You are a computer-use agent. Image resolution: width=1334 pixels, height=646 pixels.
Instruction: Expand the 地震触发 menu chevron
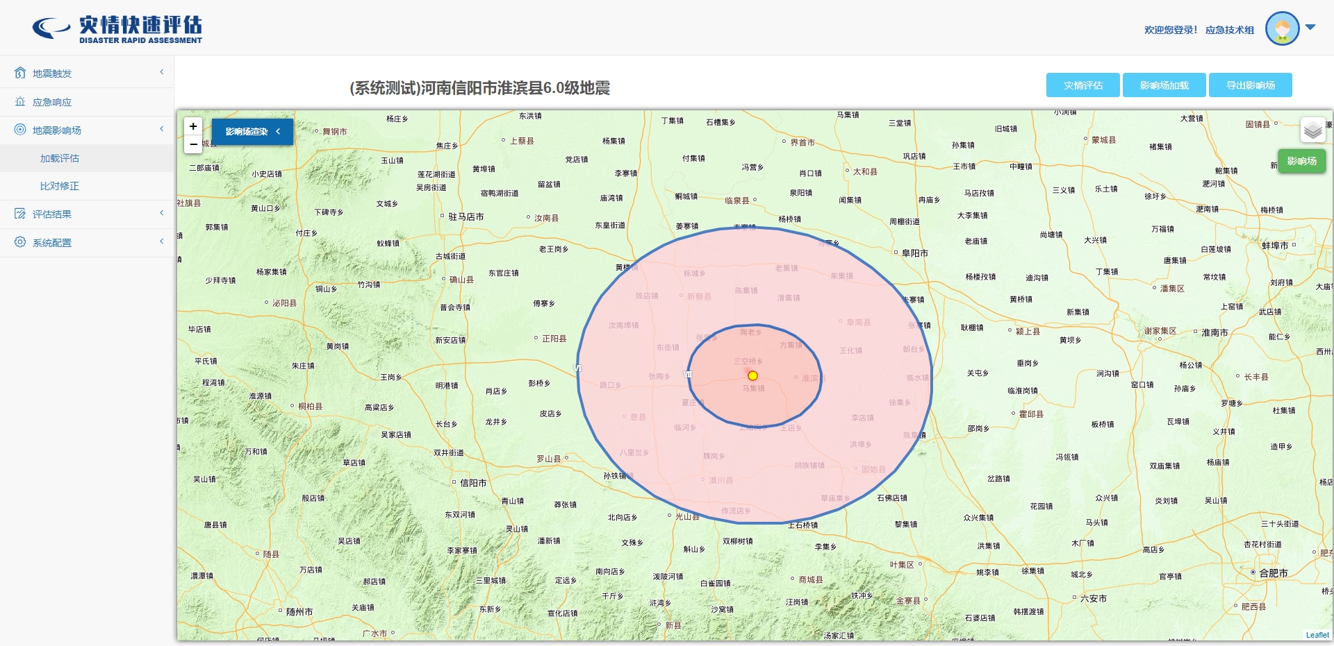point(162,72)
